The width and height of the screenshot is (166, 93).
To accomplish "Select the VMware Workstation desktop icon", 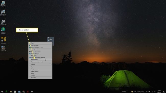I will point(3,40).
